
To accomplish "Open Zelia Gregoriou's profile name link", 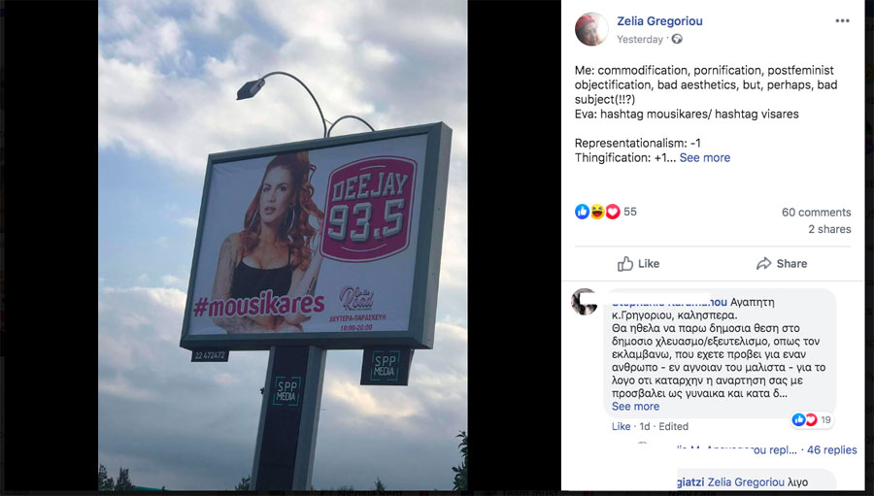I will coord(659,21).
